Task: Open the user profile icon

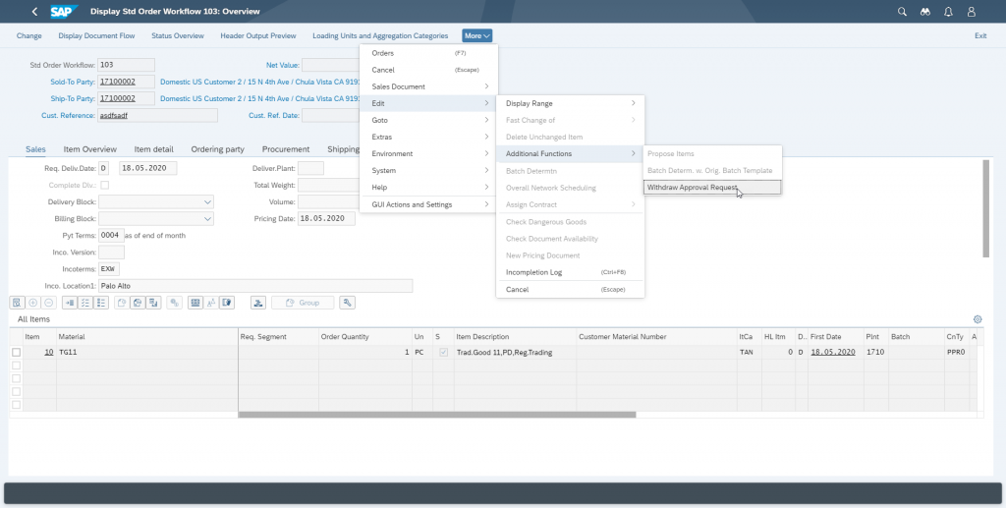Action: click(972, 12)
